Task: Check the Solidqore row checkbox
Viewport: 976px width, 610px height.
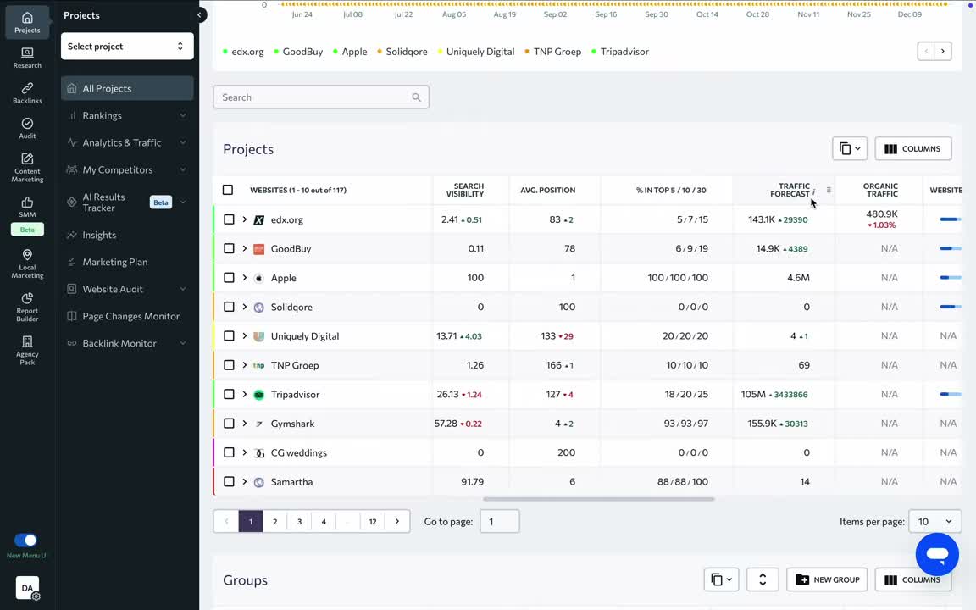Action: click(x=229, y=307)
